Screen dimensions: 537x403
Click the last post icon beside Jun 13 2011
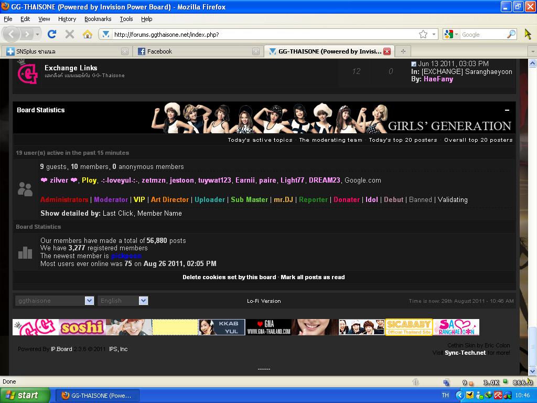click(x=414, y=64)
